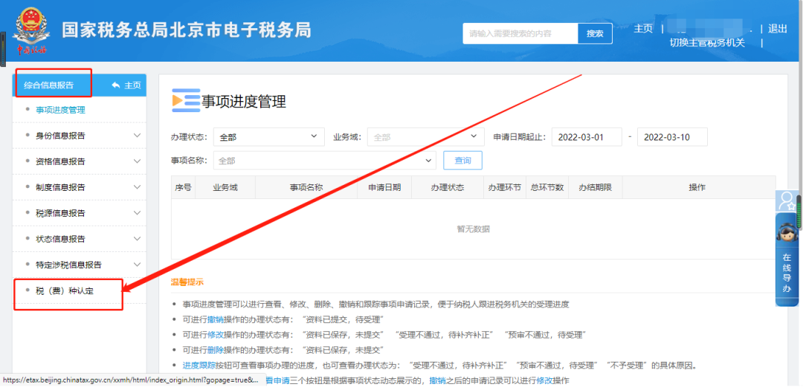
Task: Click the 修改 link in the third tip
Action: [x=216, y=335]
